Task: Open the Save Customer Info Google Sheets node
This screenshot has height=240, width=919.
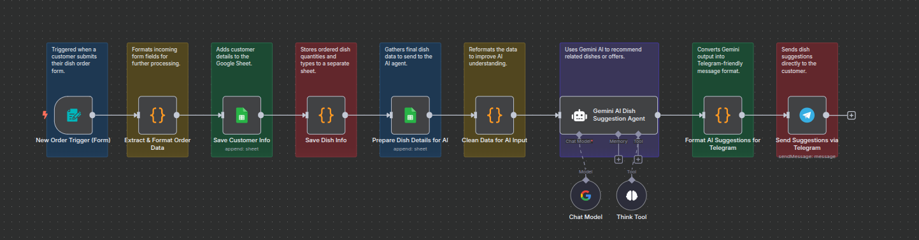Action: [241, 115]
